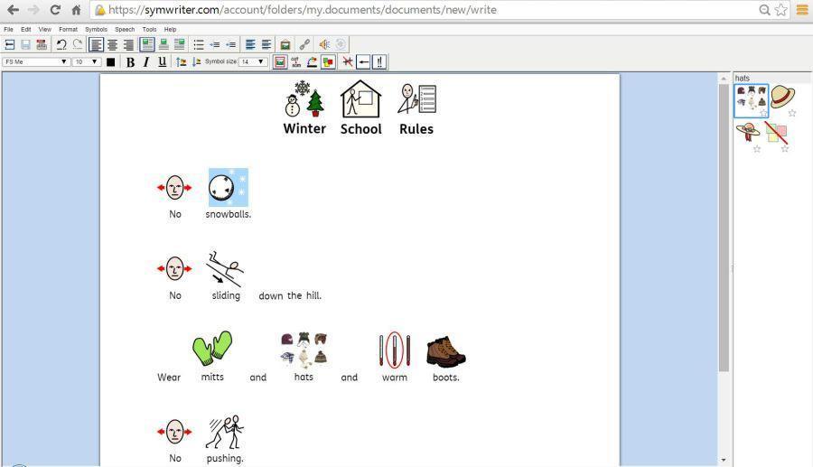This screenshot has height=467, width=813.
Task: Click the black text color swatch
Action: tap(111, 62)
